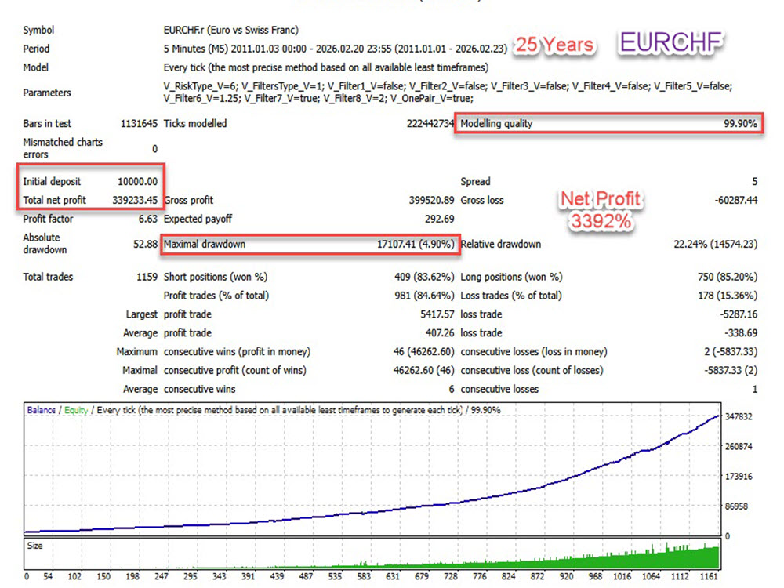Click consecutive losses value 2 (-5837.33)
The image size is (784, 588).
coord(731,352)
